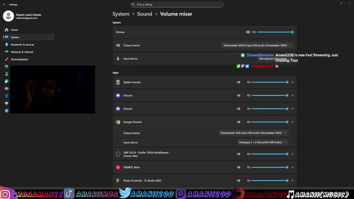Click the Personalization paintbrush icon
Screen dimensions: 354x199
point(7,59)
